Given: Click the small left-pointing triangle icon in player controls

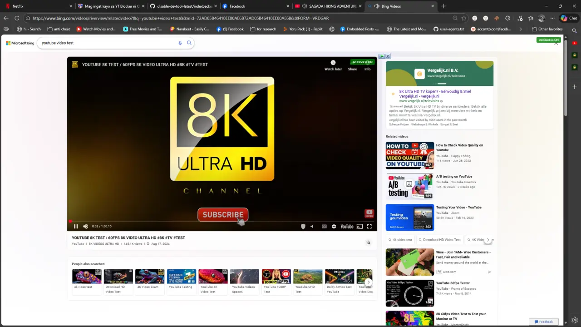Looking at the screenshot, I should (x=311, y=226).
